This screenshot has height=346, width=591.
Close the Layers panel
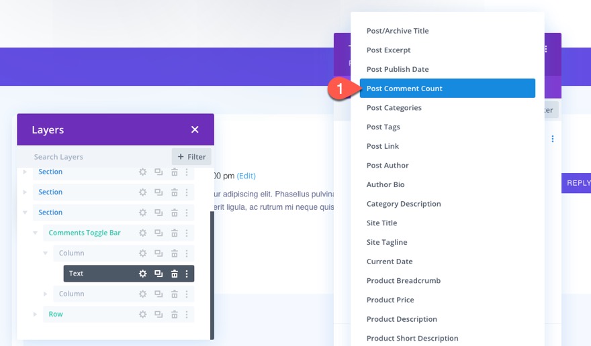pyautogui.click(x=195, y=129)
